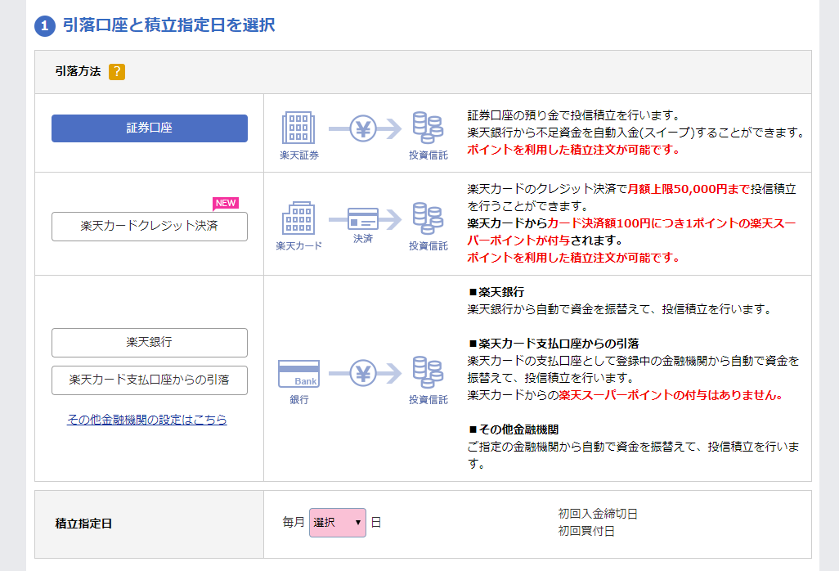The width and height of the screenshot is (839, 571).
Task: Open the その他金融機関の設定はこちら link
Action: tap(146, 420)
